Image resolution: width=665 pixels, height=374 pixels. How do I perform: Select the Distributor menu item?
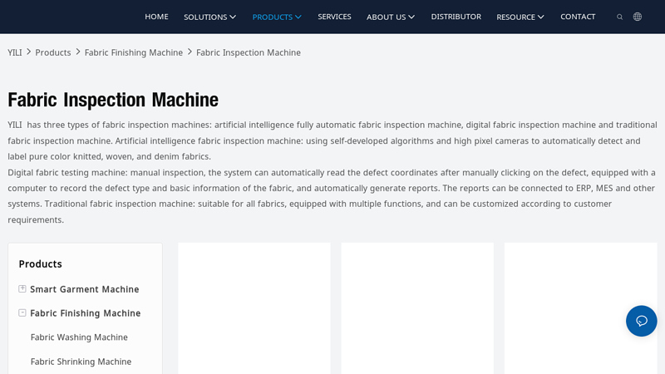(x=456, y=17)
